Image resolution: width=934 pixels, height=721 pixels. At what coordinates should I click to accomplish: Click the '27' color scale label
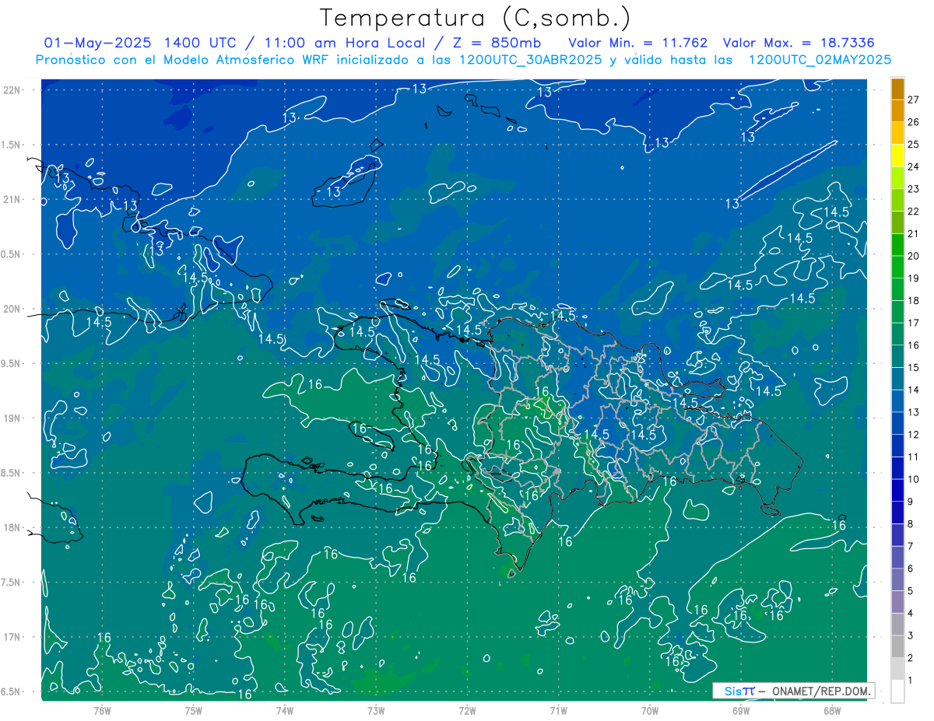click(913, 100)
